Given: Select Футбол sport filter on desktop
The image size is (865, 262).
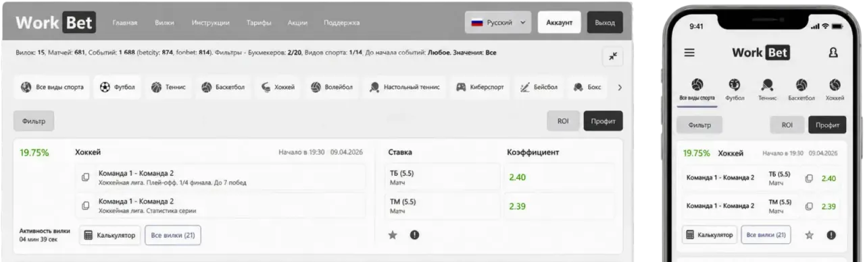Looking at the screenshot, I should (118, 87).
